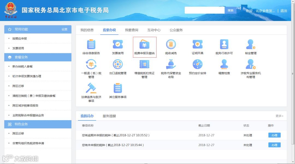Click the national tax emblem logo
Image resolution: width=295 pixels, height=164 pixels.
[11, 10]
